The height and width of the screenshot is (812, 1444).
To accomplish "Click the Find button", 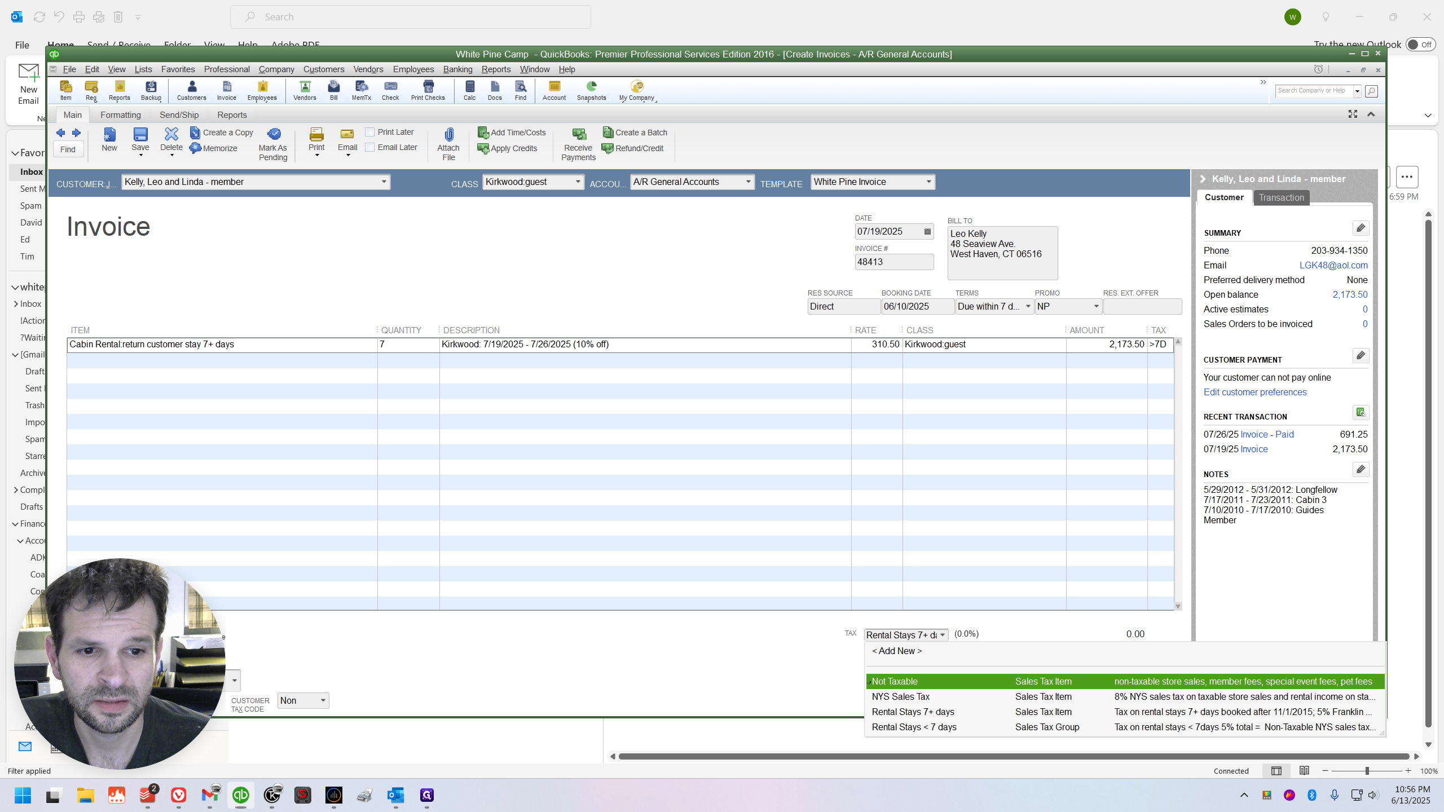I will (x=68, y=149).
